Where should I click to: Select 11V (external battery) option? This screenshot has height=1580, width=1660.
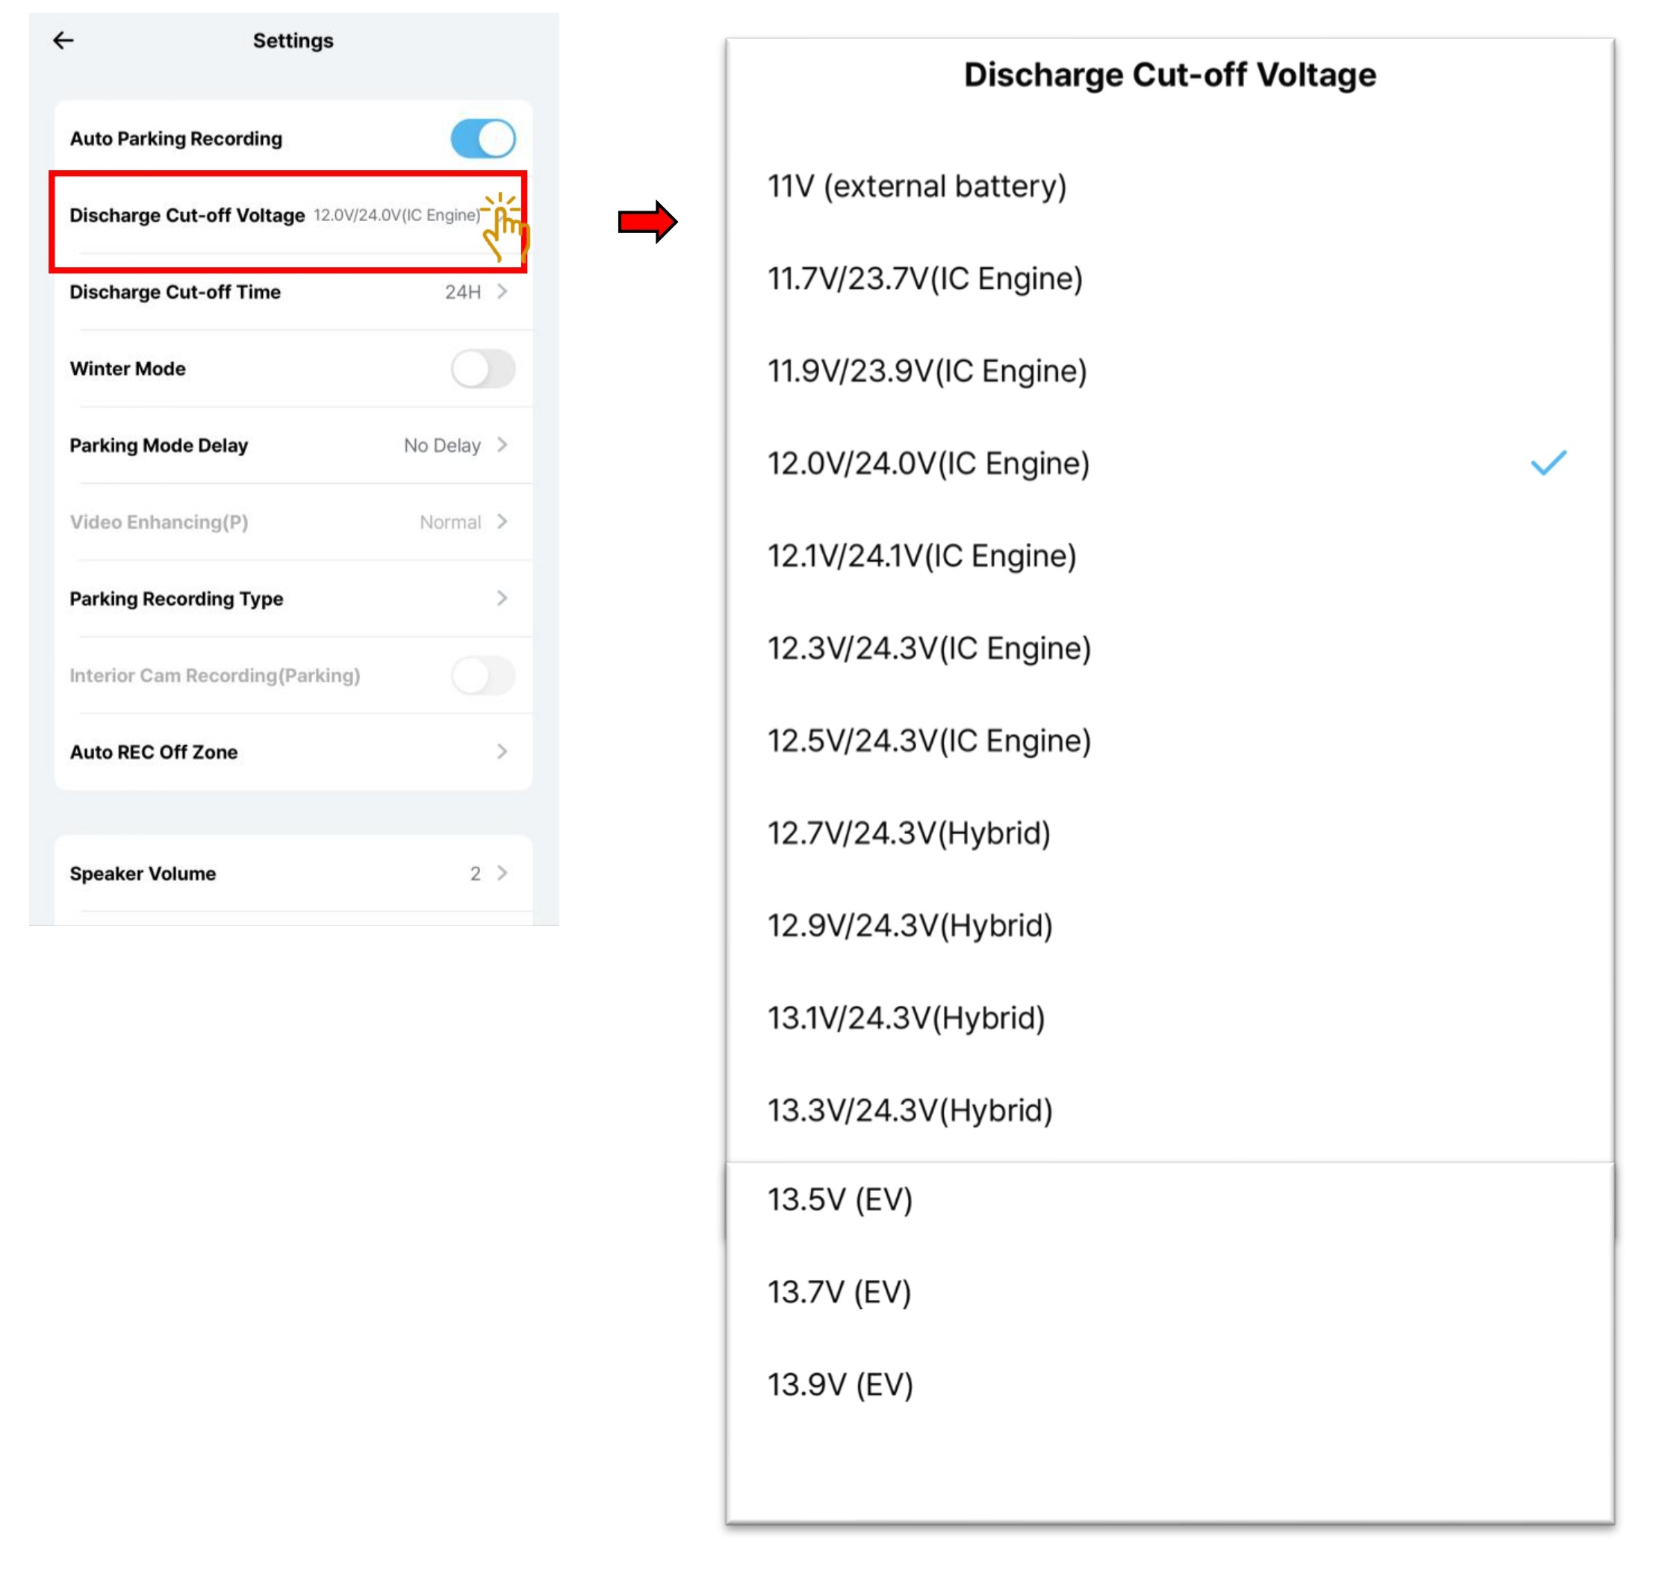pyautogui.click(x=916, y=186)
